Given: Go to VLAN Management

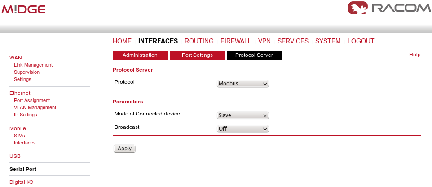Looking at the screenshot, I should click(35, 107).
